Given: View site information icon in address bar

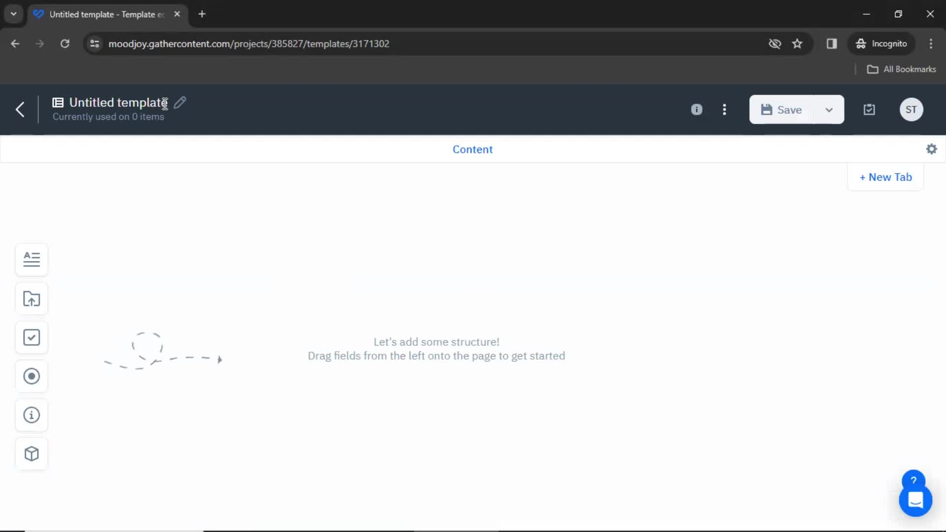Looking at the screenshot, I should 95,44.
